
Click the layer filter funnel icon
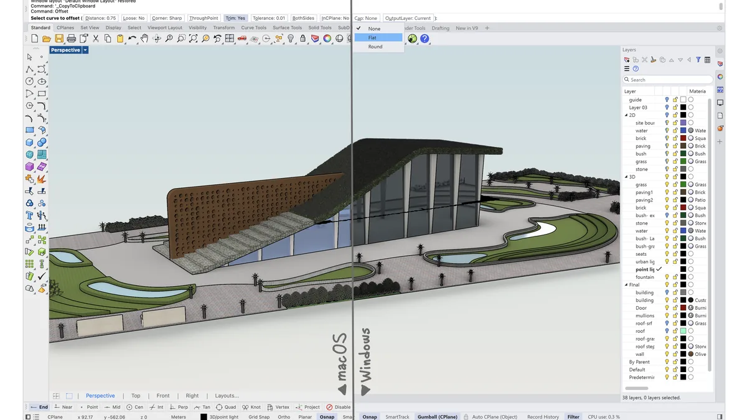point(698,60)
